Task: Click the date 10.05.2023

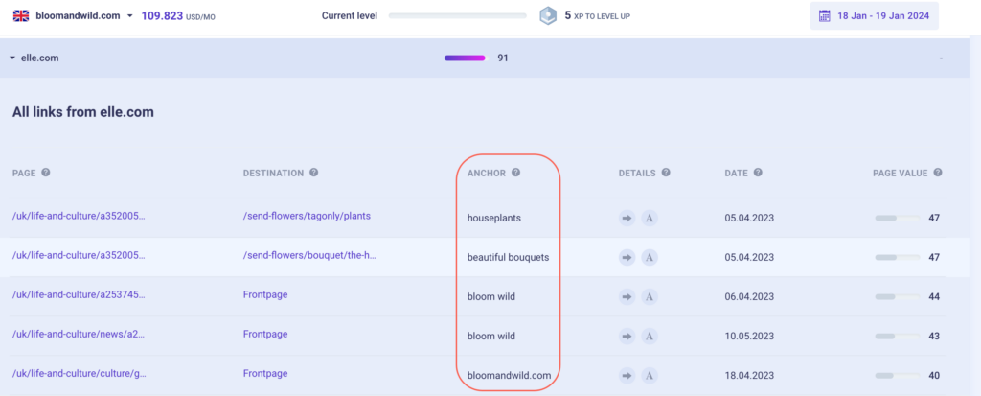Action: 749,337
